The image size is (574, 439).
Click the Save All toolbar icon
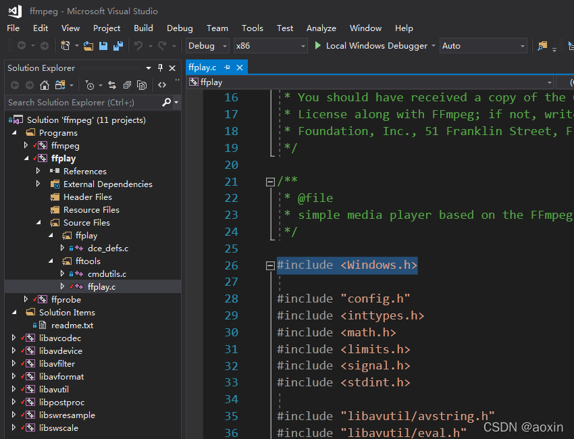point(118,46)
